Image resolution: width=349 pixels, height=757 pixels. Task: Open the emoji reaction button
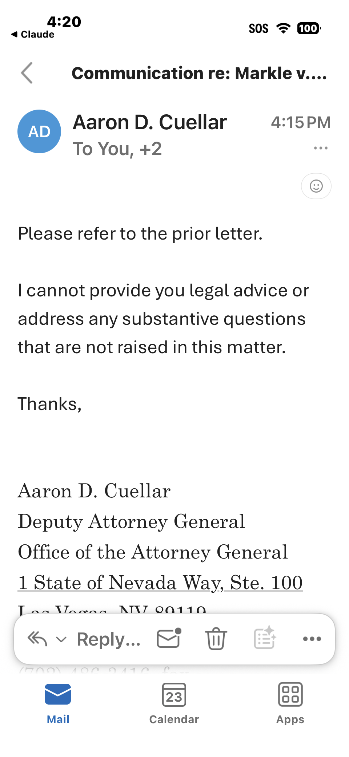point(316,186)
